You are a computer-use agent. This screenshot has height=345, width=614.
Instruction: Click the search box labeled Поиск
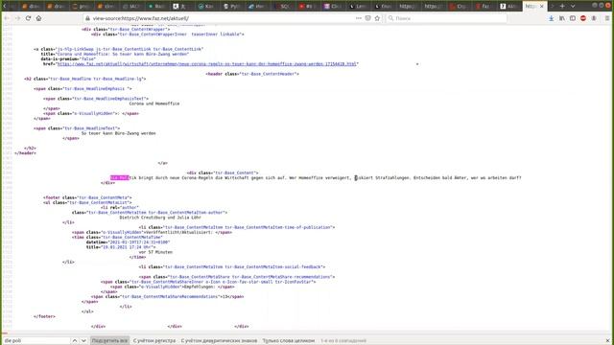[x=446, y=18]
